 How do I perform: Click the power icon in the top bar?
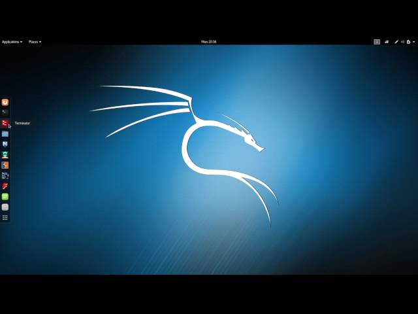(409, 42)
